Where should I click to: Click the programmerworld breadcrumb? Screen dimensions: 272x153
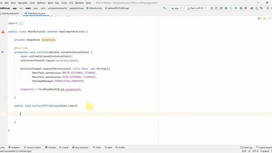pyautogui.click(x=57, y=8)
